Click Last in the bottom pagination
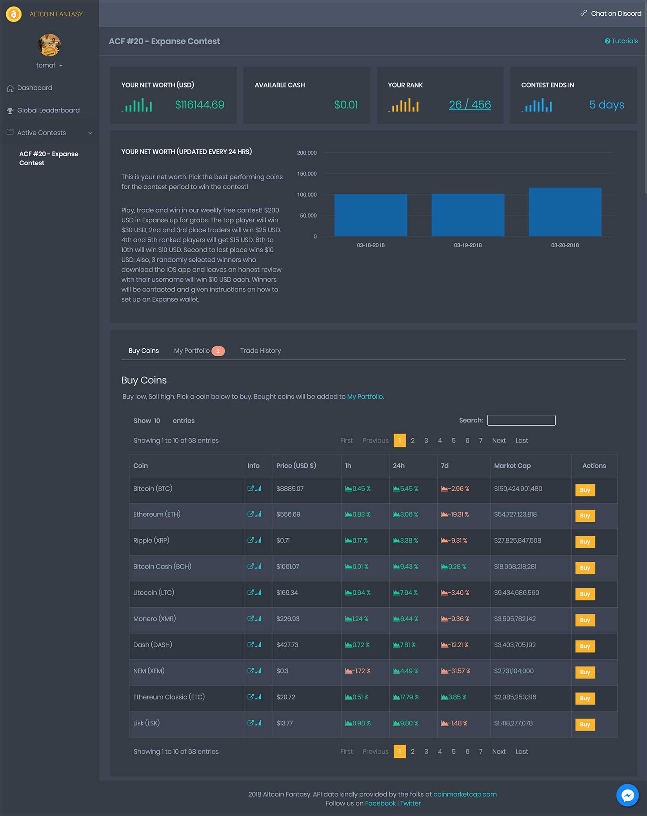 click(x=522, y=752)
